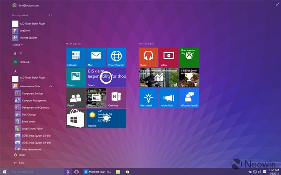Open the green Xbox tile
Image resolution: width=281 pixels, height=175 pixels.
pos(189,57)
